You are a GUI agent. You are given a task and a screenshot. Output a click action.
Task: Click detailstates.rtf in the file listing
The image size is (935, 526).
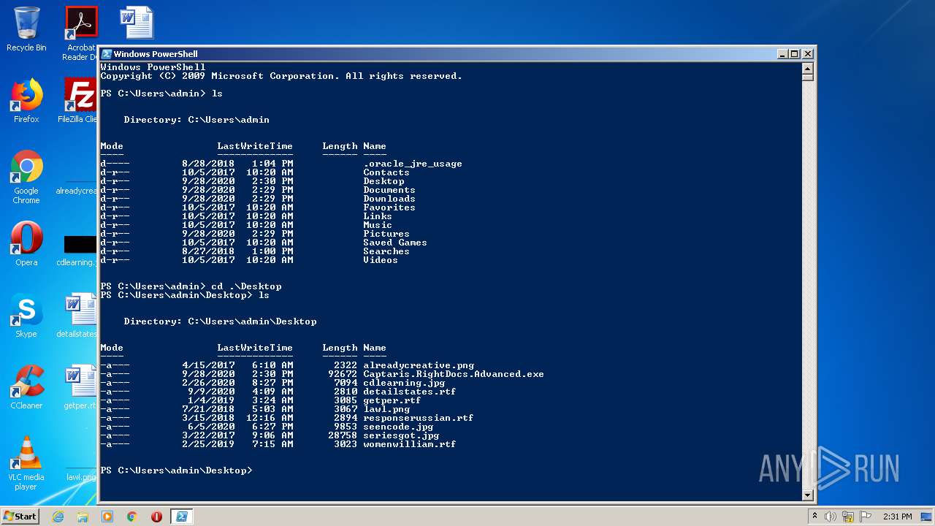410,392
